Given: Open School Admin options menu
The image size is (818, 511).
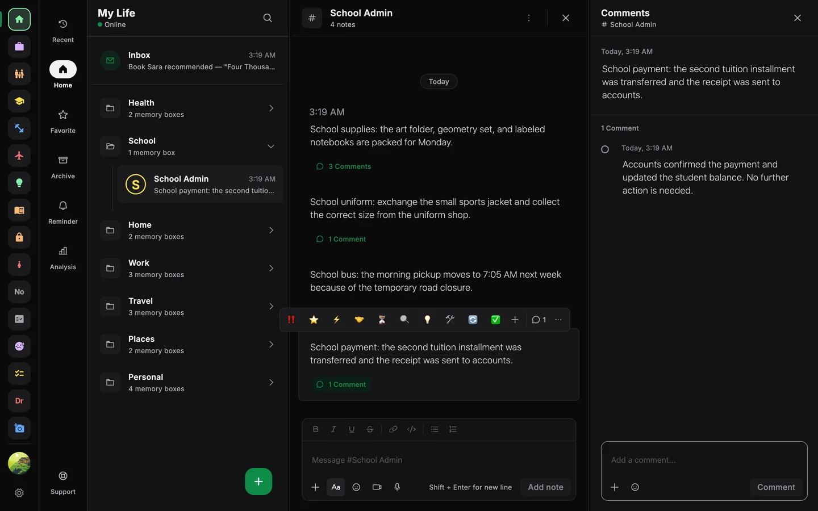Looking at the screenshot, I should [529, 18].
